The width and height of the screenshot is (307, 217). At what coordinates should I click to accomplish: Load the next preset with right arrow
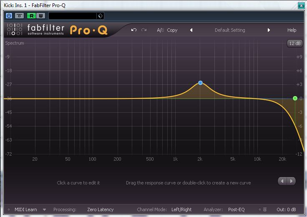pos(269,30)
